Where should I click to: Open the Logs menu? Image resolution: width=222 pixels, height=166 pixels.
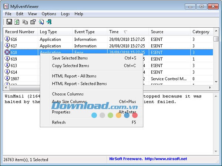coord(65,14)
